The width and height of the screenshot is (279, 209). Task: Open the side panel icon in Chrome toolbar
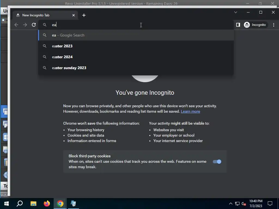click(238, 25)
